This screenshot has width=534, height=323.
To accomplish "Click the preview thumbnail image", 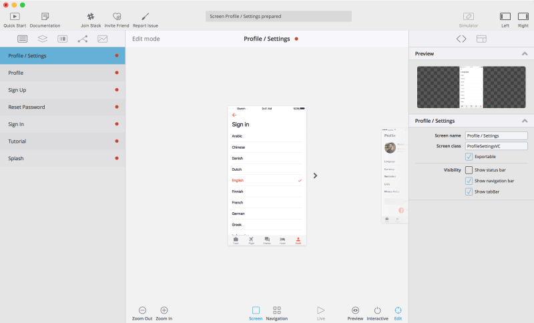I will [471, 87].
